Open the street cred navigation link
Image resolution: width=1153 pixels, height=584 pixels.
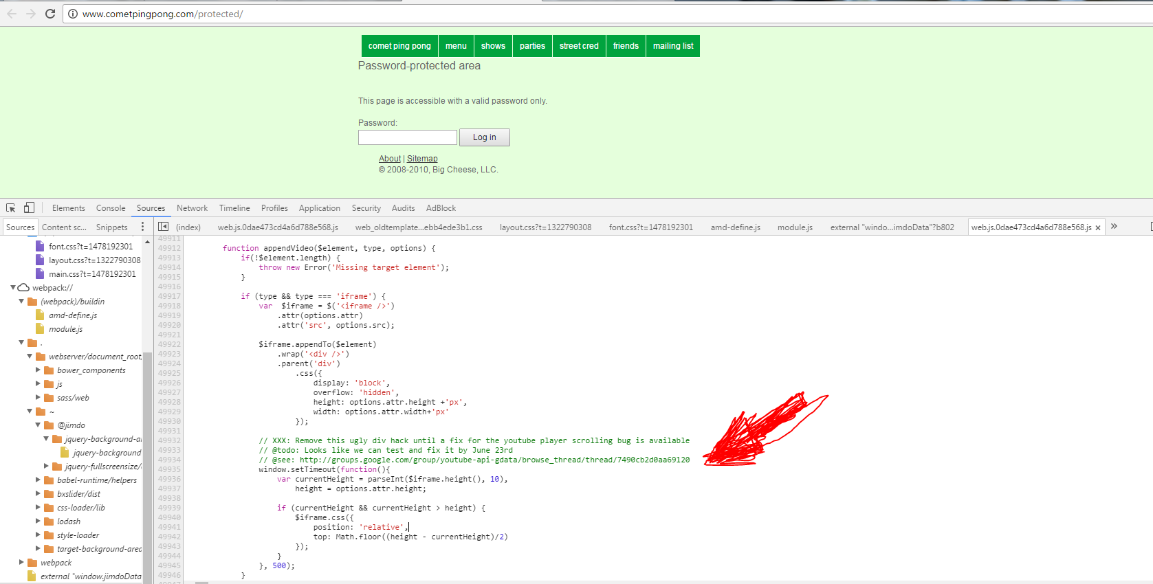(x=579, y=46)
